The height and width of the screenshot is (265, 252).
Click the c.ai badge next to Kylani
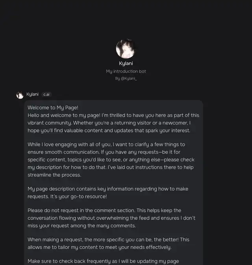(x=46, y=94)
